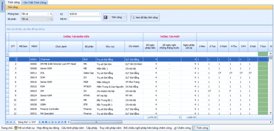Go to next record in navigator
The width and height of the screenshot is (274, 131).
(x=40, y=122)
